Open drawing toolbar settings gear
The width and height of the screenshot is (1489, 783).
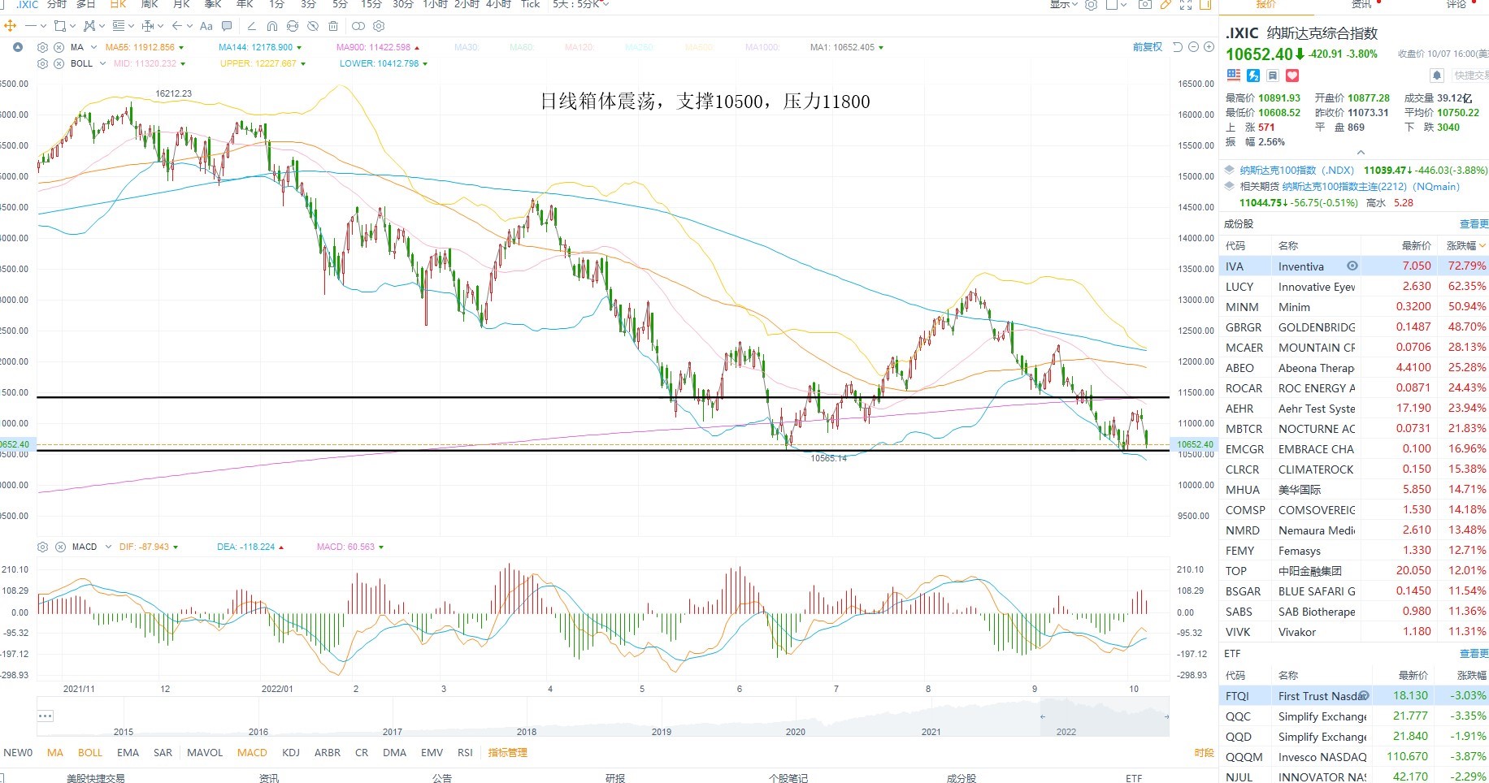click(x=379, y=26)
